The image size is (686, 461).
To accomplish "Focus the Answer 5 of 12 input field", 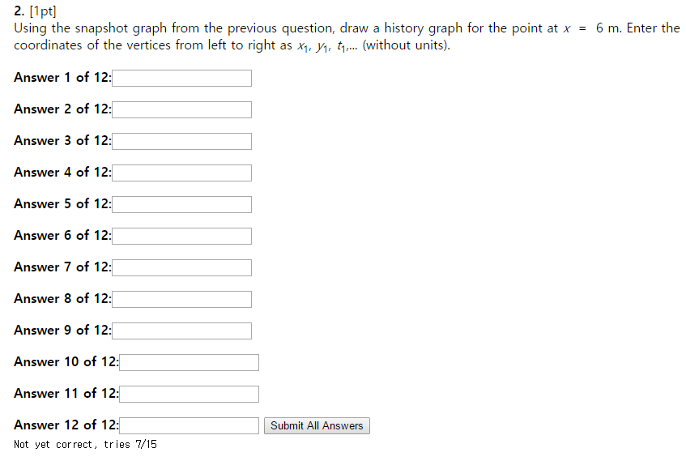I will [x=182, y=204].
